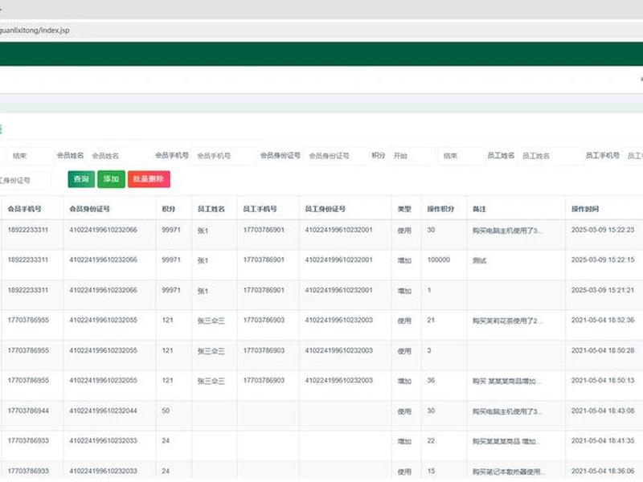Click 增加 type in the 18:41:35 row
Image resolution: width=643 pixels, height=482 pixels.
coord(404,441)
